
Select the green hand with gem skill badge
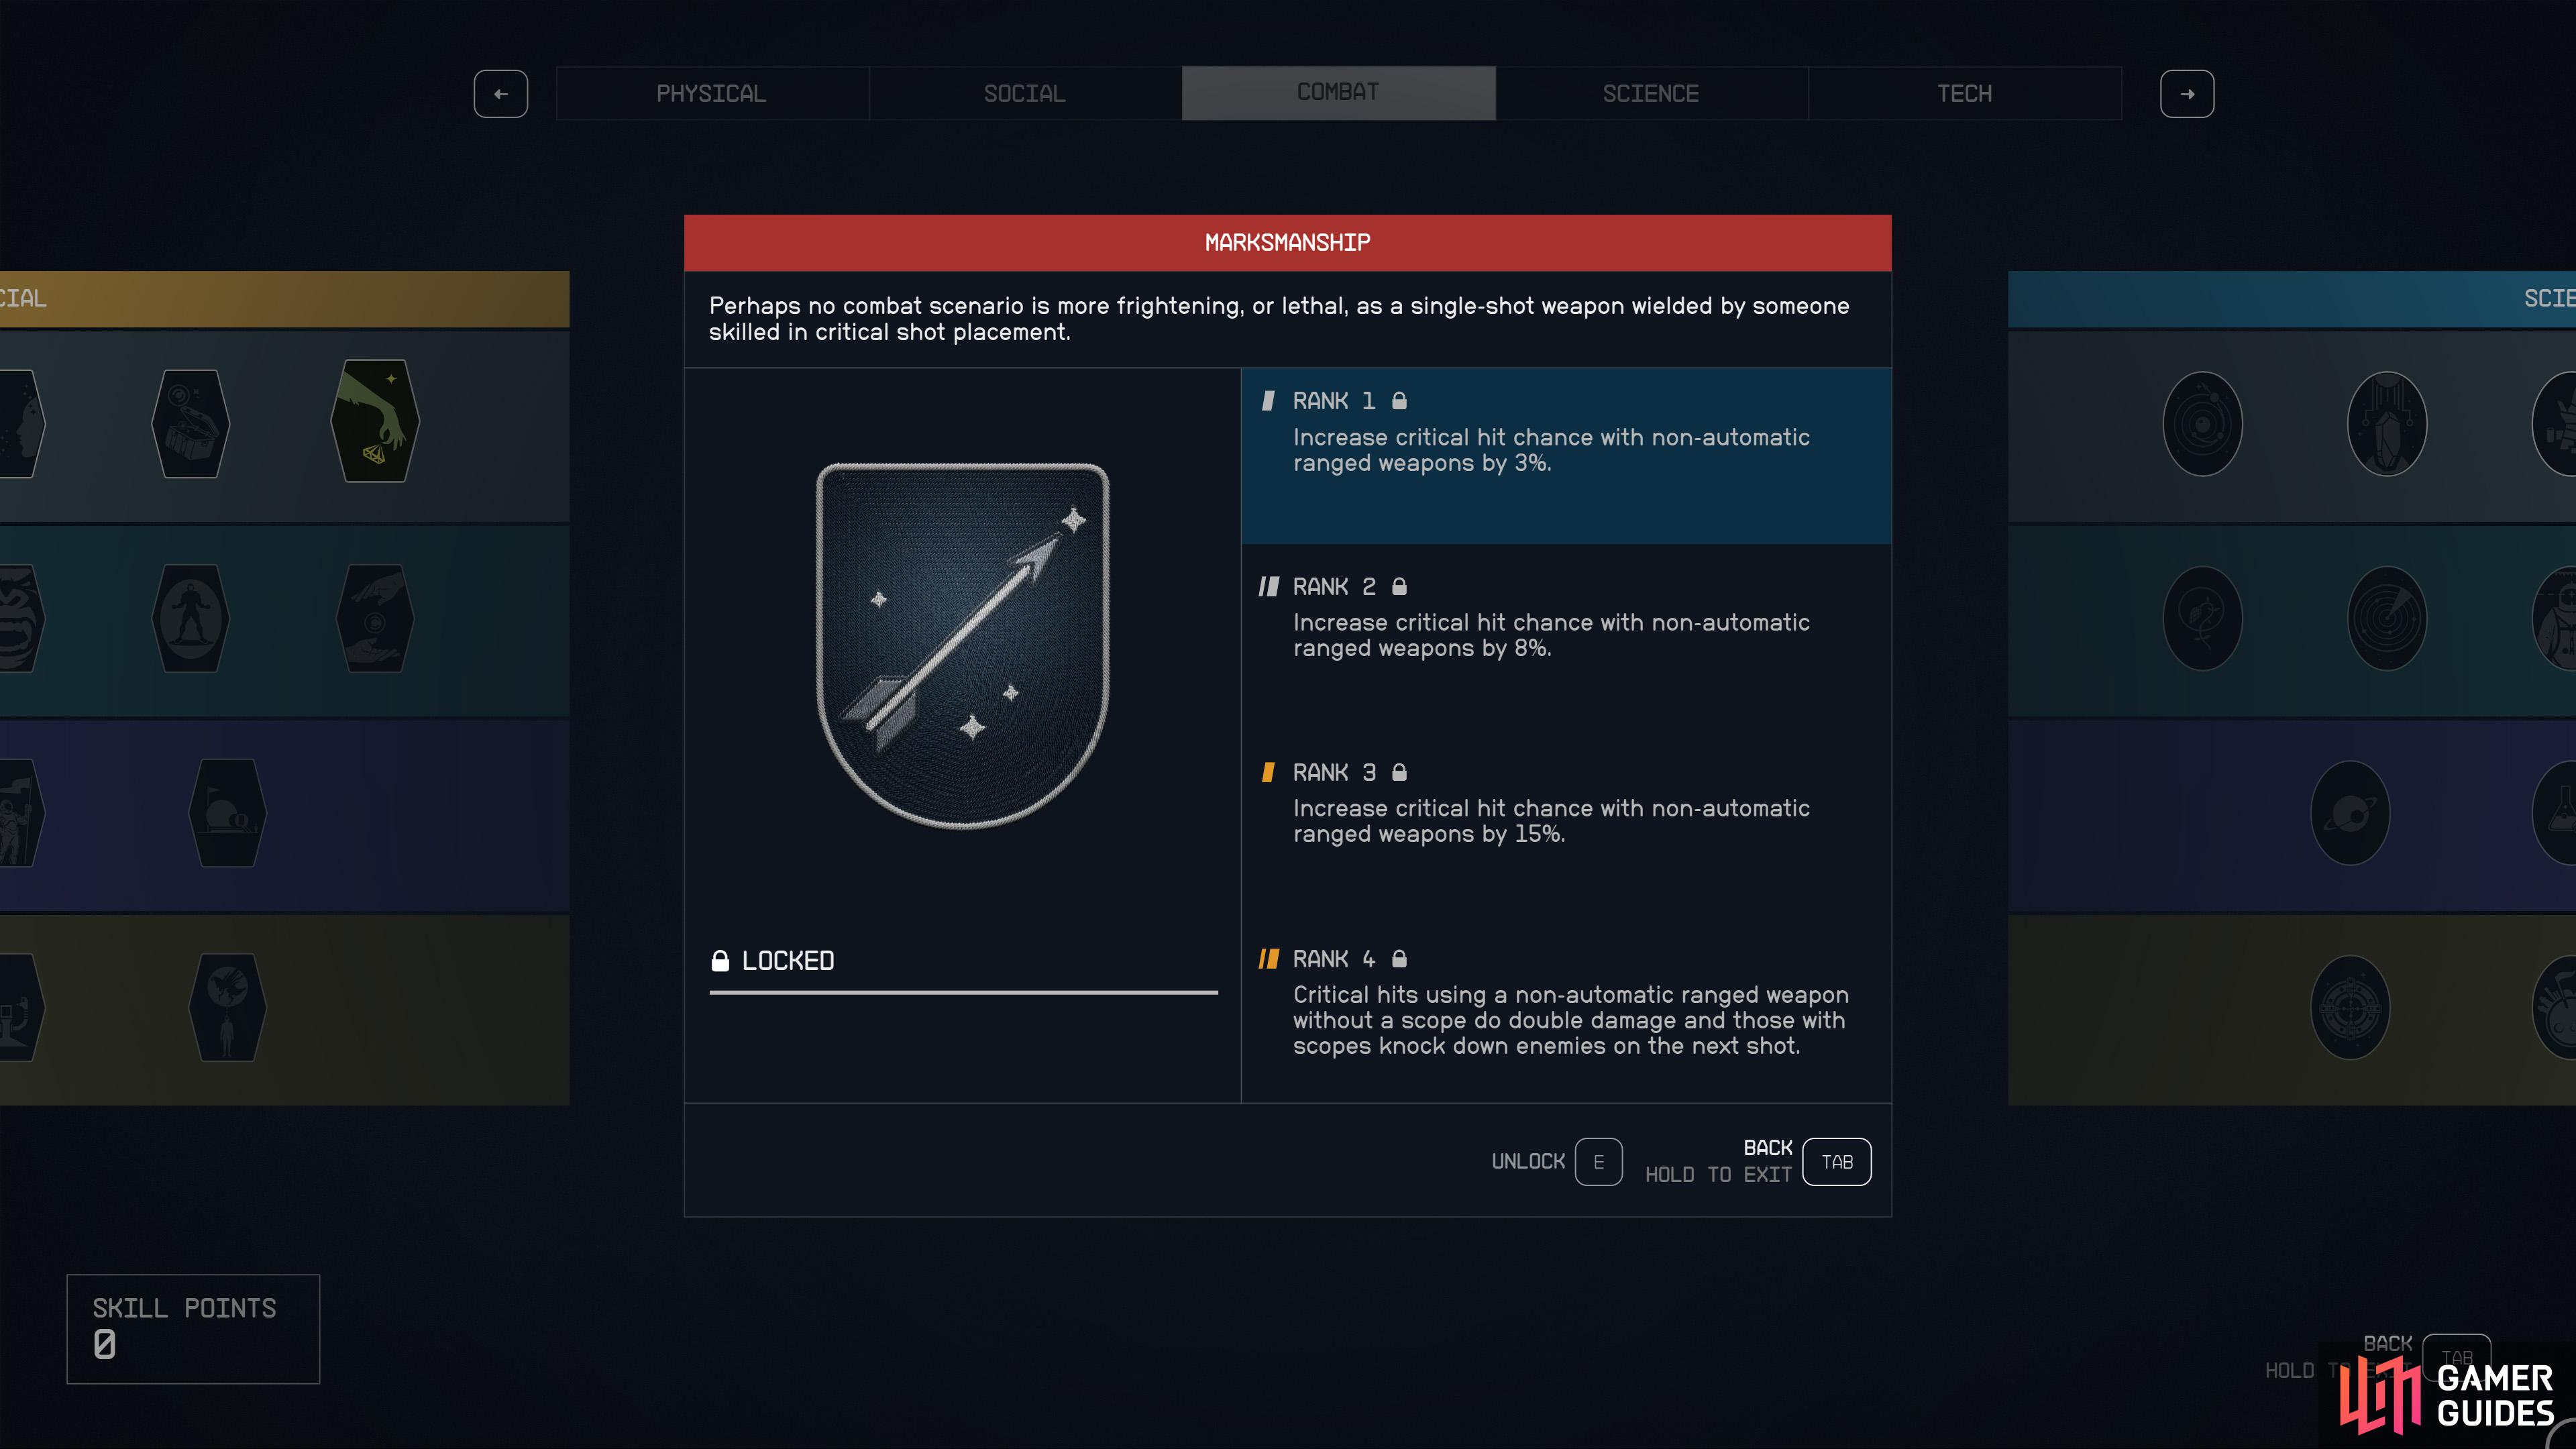coord(375,421)
